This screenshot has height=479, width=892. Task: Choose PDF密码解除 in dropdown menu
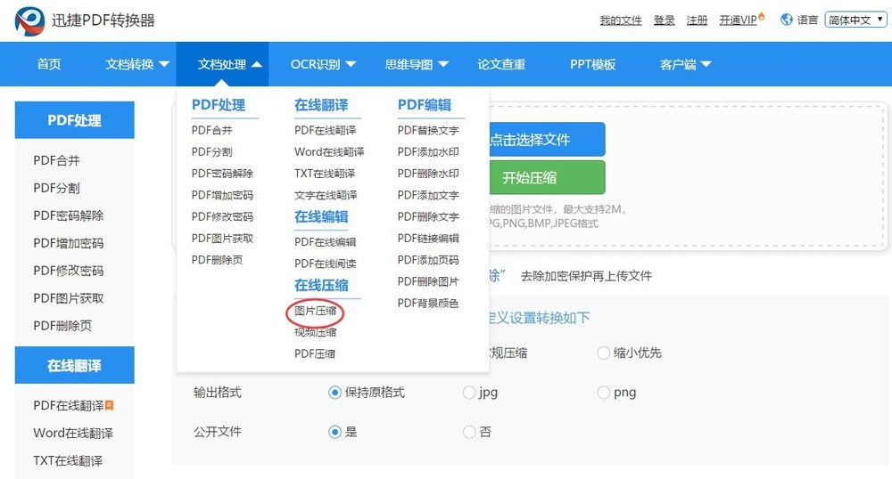click(222, 174)
